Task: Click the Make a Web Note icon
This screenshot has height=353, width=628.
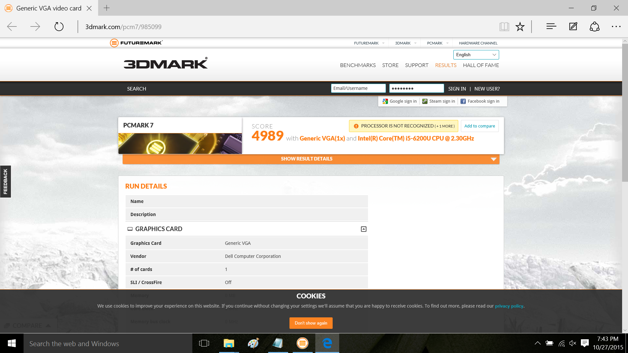Action: pos(573,27)
